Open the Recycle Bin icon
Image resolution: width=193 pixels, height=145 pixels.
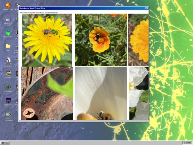[x=8, y=34]
